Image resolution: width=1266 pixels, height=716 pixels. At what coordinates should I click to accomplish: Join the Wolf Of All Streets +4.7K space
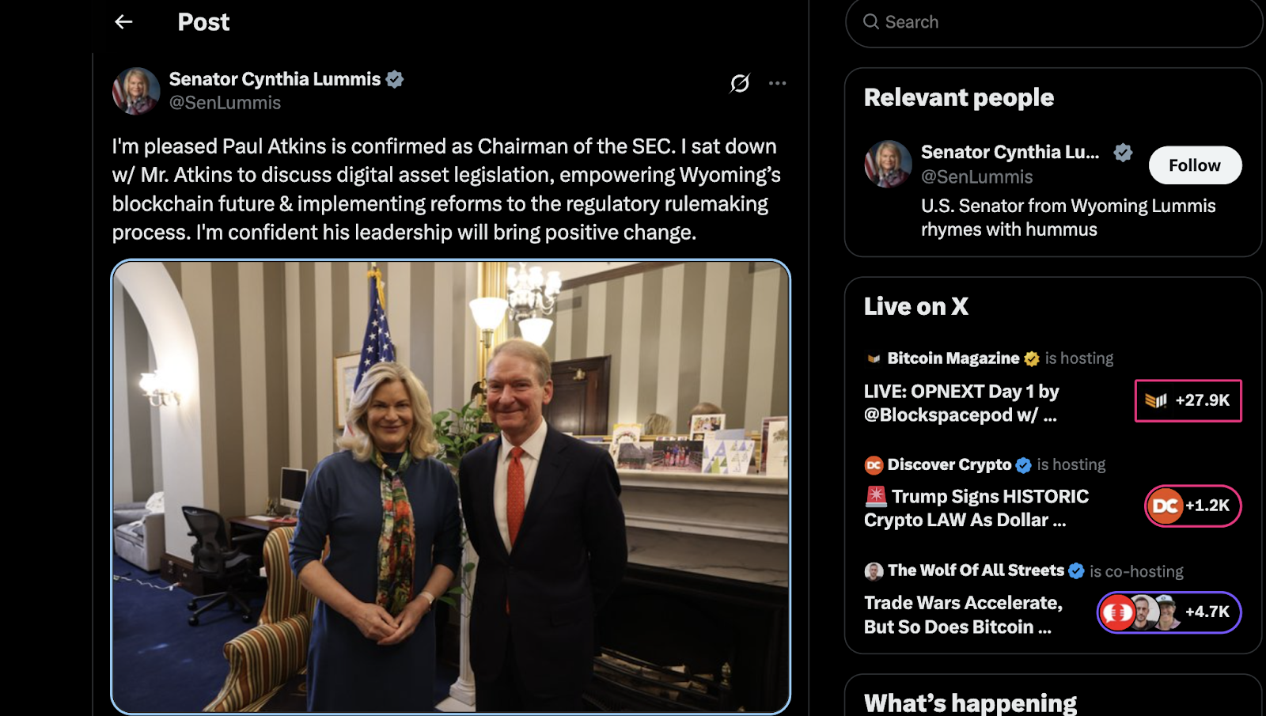point(1169,612)
